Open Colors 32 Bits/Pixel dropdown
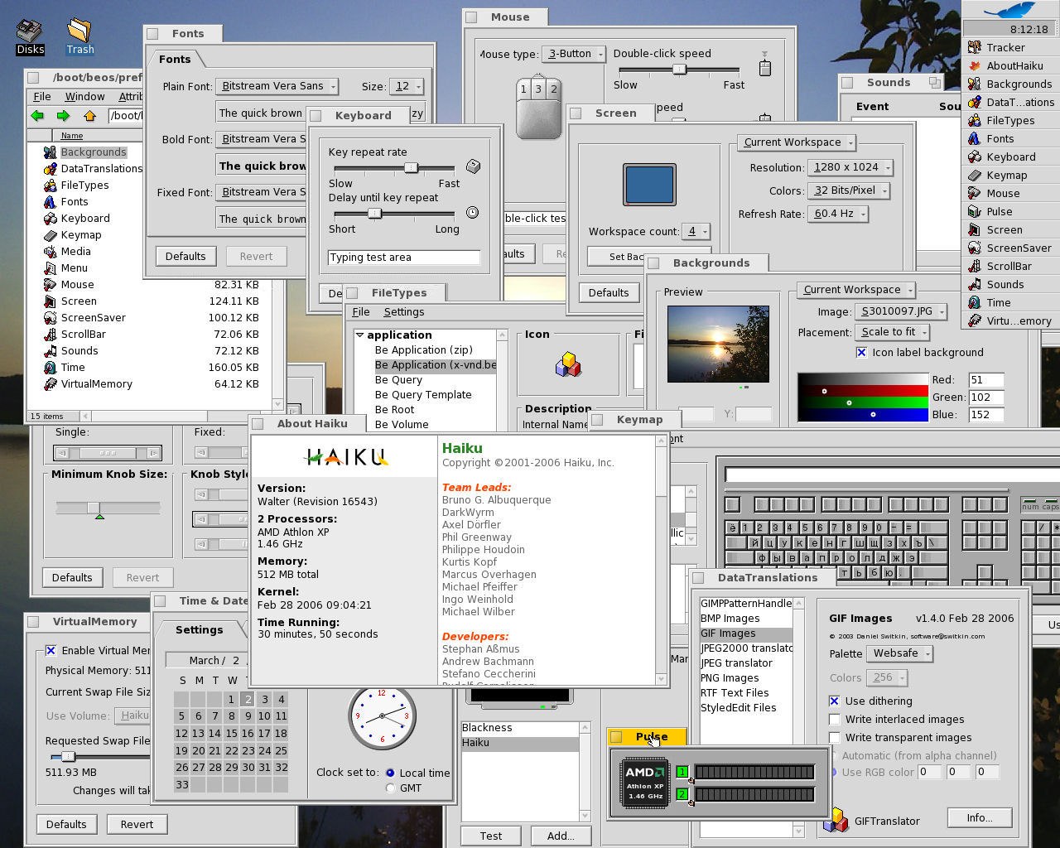Viewport: 1060px width, 848px height. click(x=849, y=190)
